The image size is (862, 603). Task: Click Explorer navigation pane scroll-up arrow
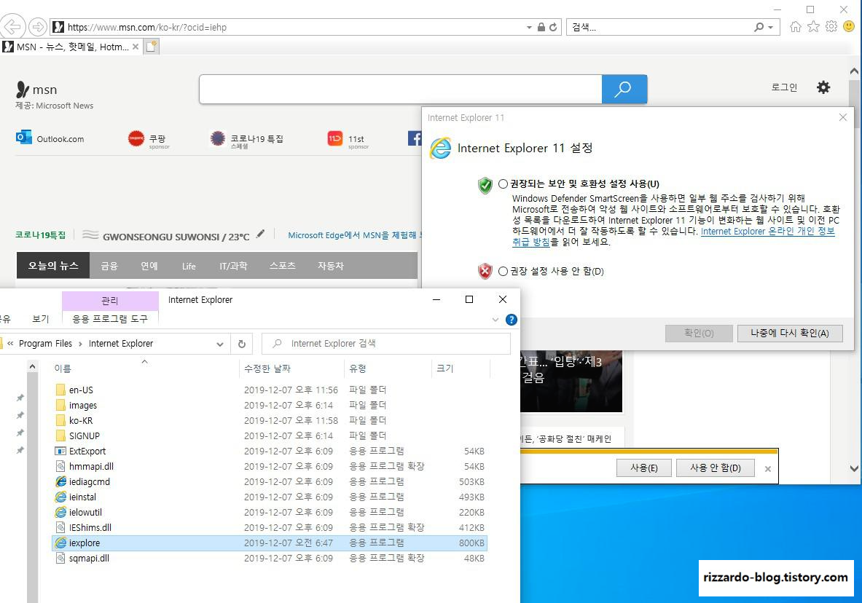click(33, 366)
